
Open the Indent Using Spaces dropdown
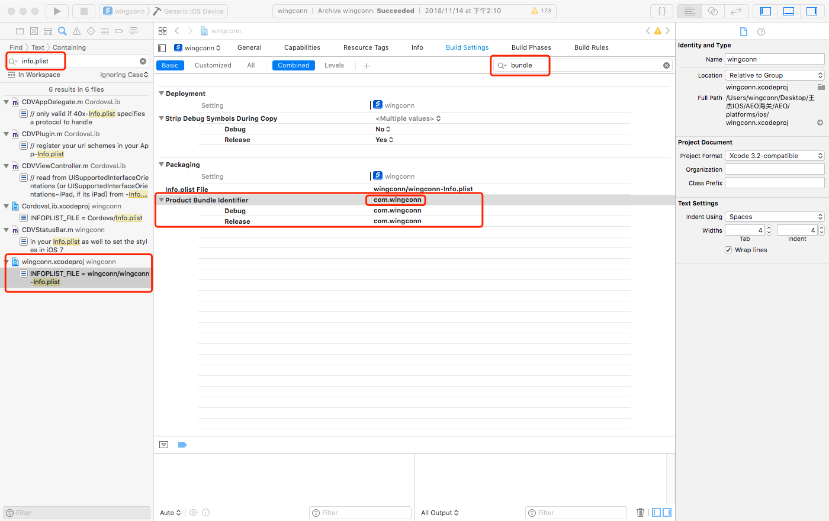[775, 217]
